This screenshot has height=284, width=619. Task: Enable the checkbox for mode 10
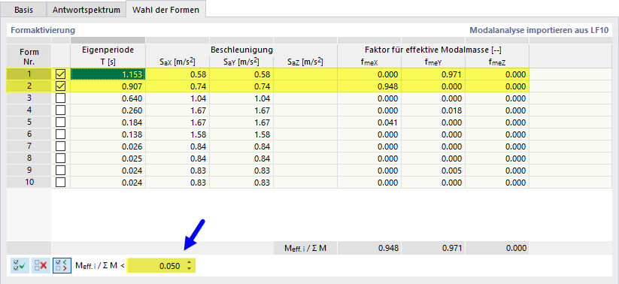click(x=61, y=183)
